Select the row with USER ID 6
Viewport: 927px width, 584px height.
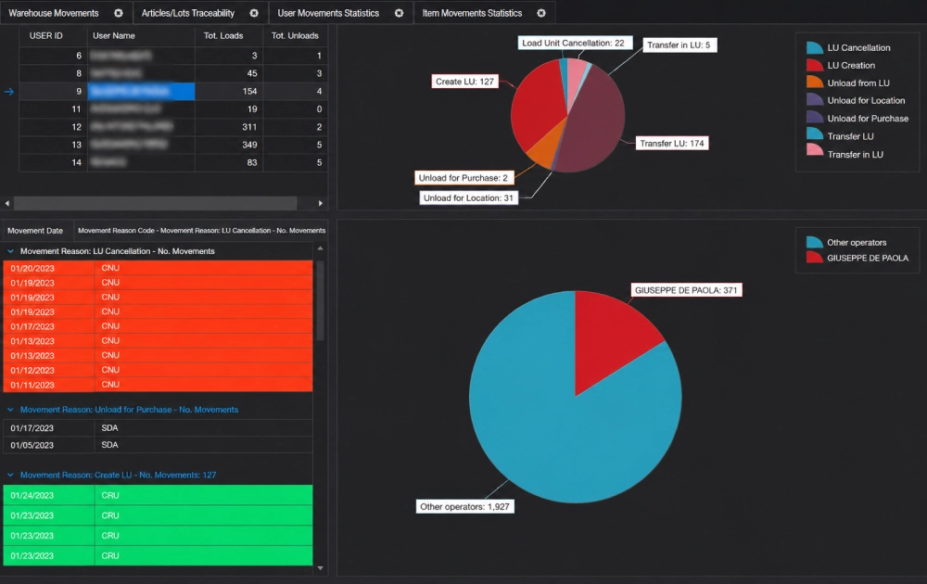173,56
